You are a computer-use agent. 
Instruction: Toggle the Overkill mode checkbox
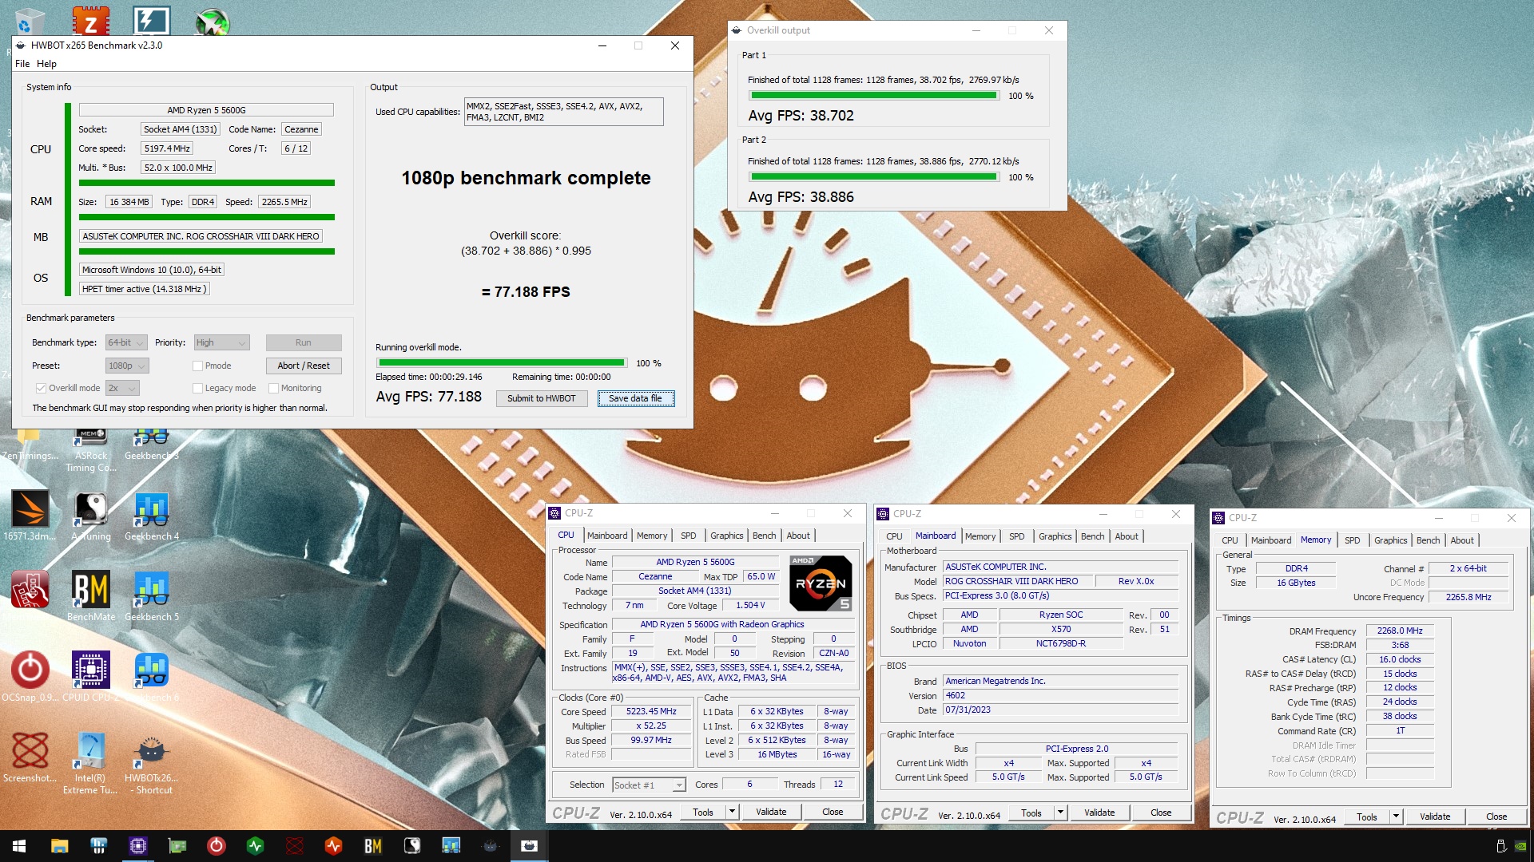click(x=41, y=388)
